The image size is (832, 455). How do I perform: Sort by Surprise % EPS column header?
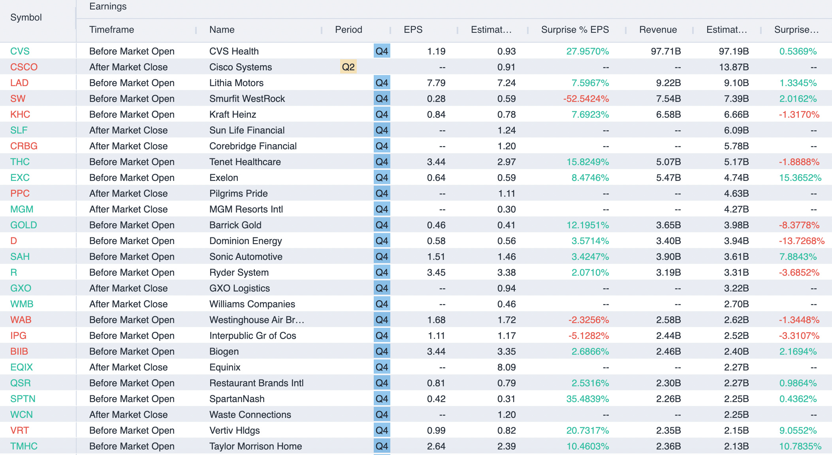574,30
